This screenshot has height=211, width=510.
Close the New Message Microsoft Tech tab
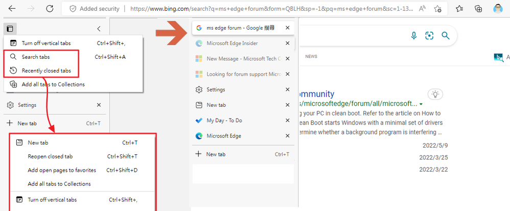[288, 59]
